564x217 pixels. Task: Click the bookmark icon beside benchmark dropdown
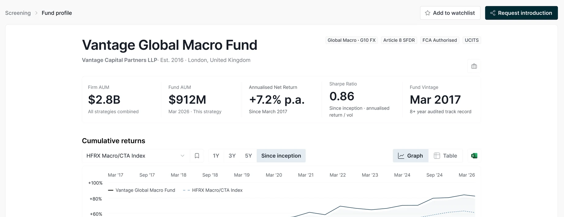197,156
